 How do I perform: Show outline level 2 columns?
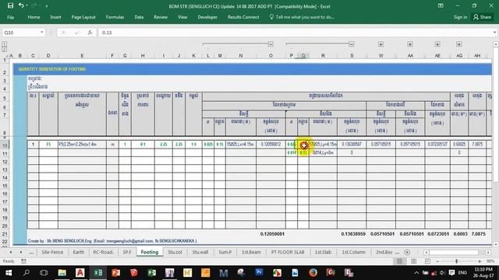(5, 49)
